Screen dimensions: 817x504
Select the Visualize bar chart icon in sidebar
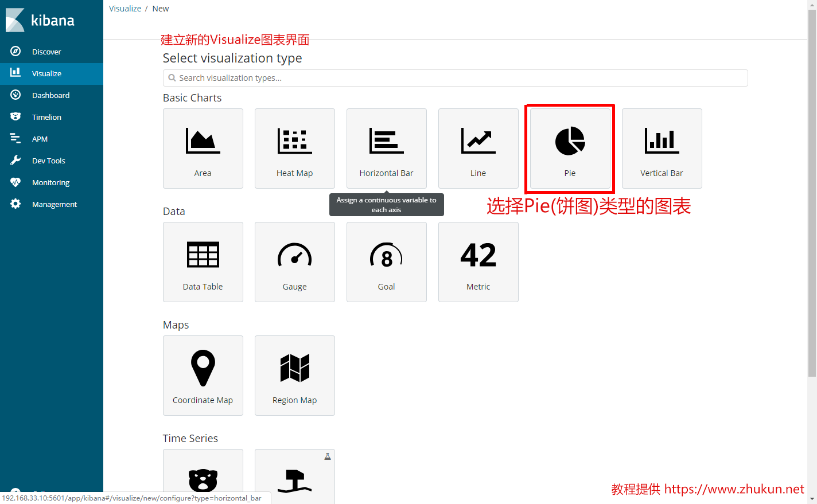pyautogui.click(x=15, y=73)
